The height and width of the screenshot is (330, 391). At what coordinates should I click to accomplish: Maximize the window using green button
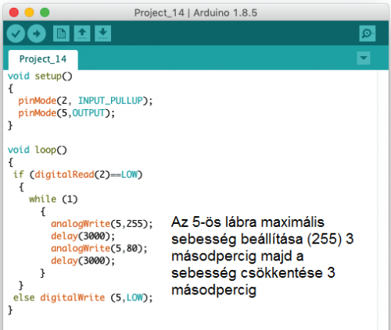tap(45, 12)
